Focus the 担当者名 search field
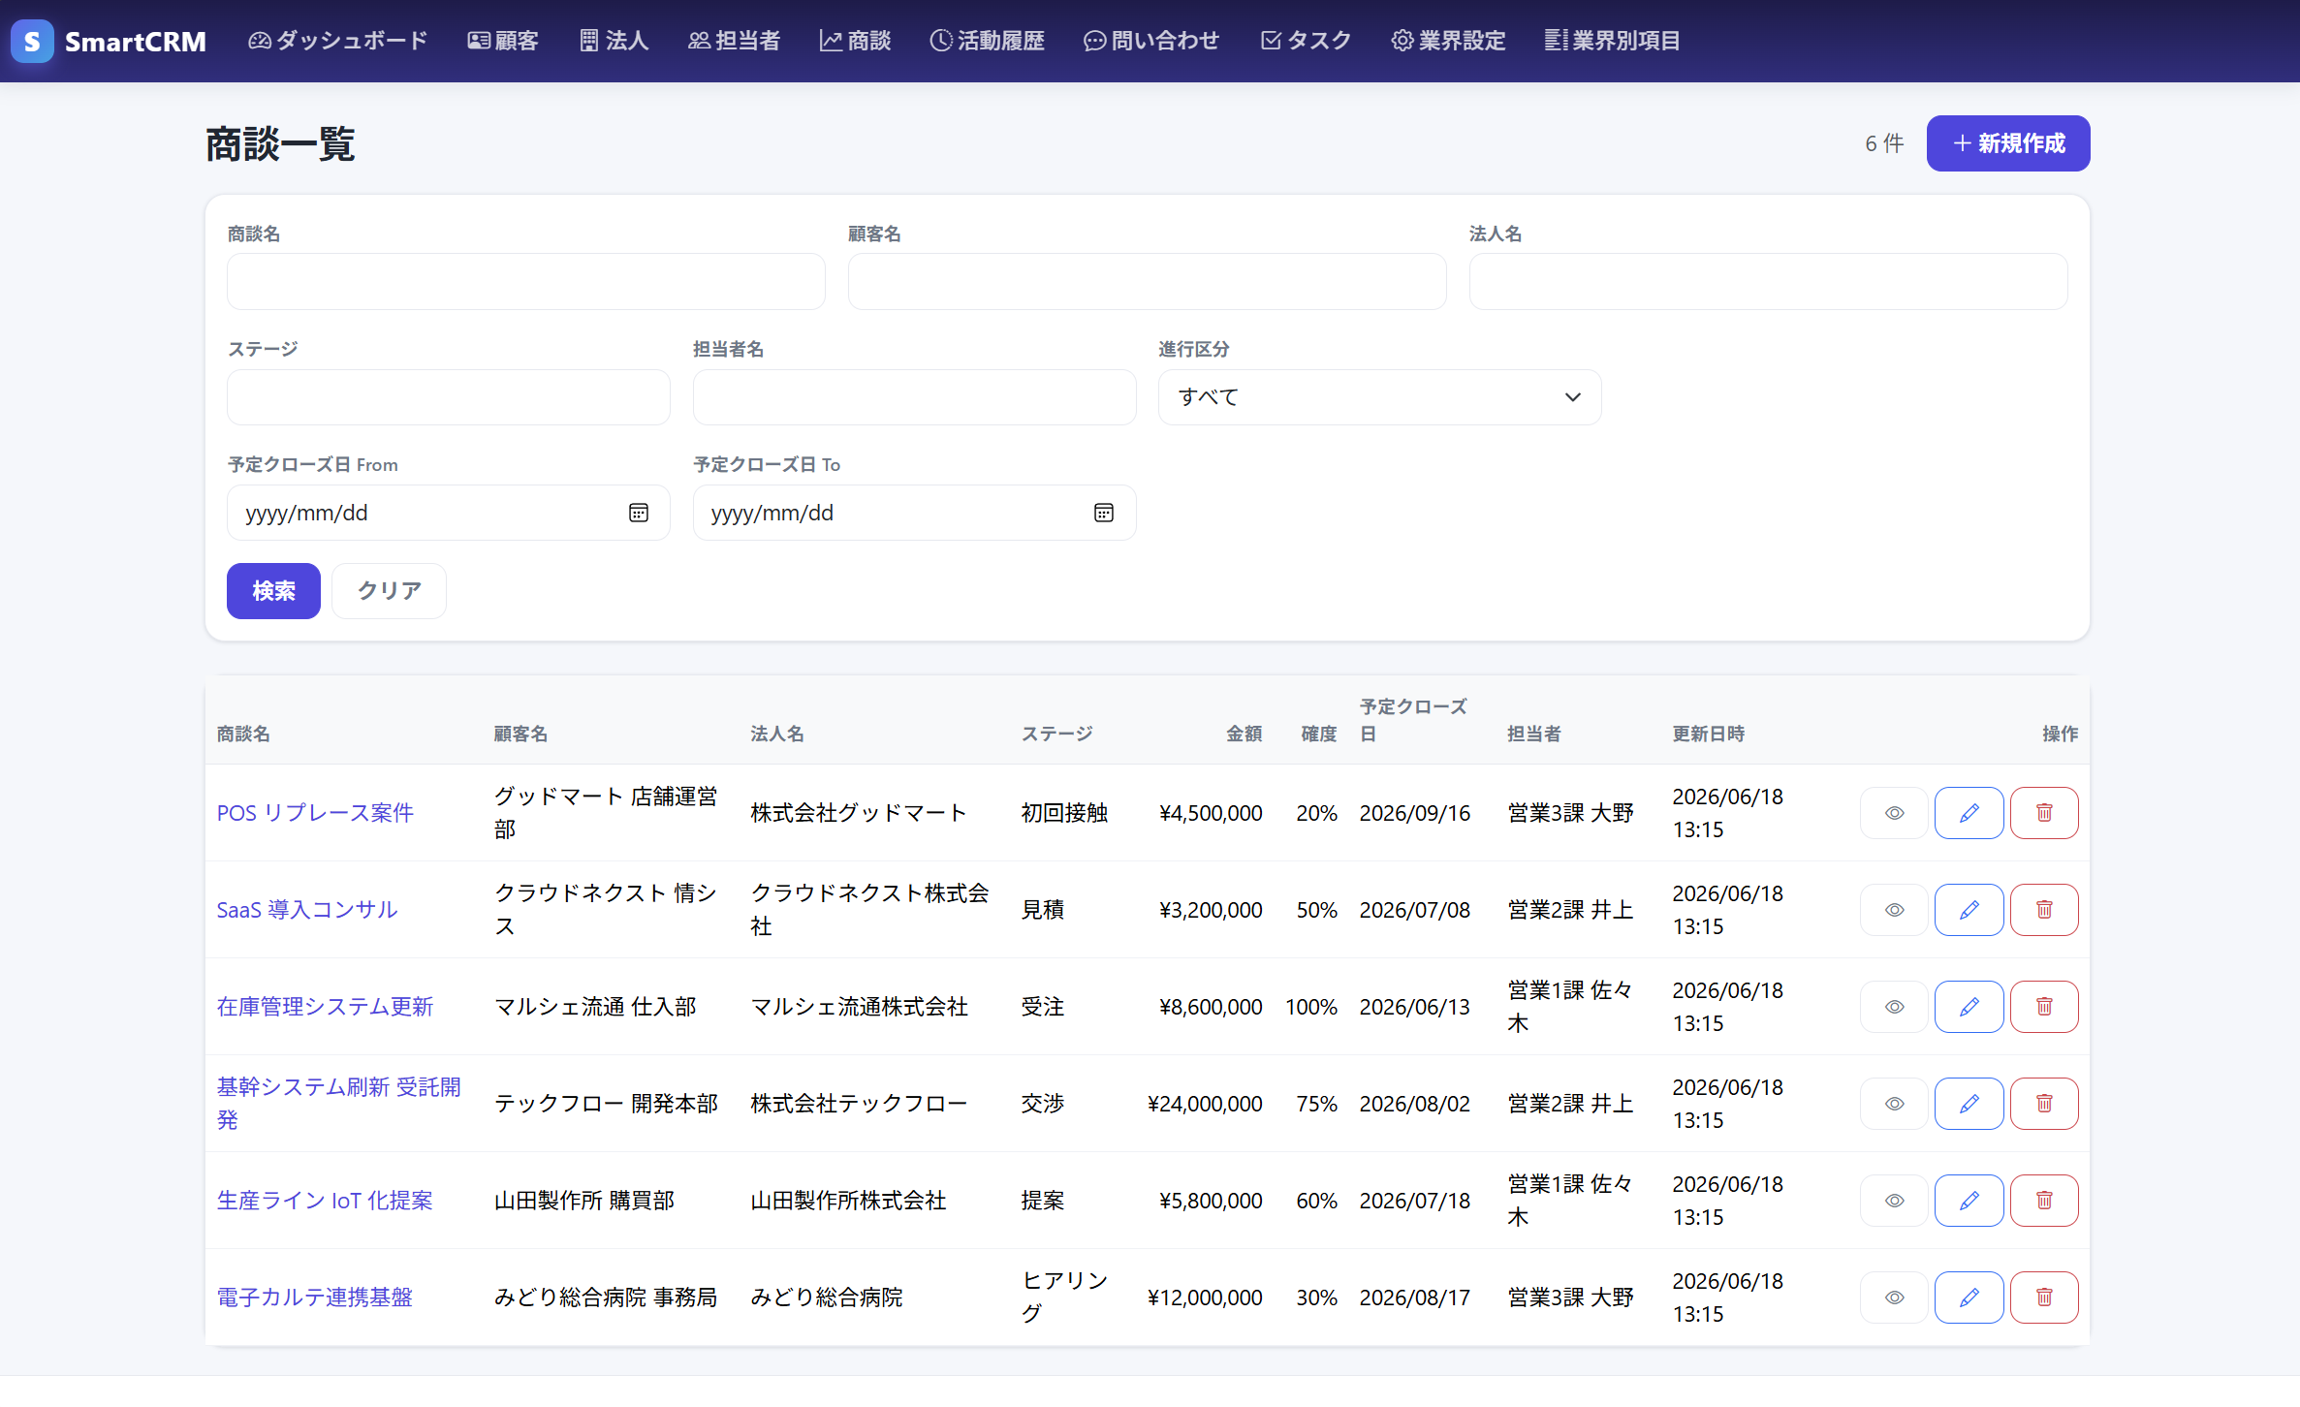The image size is (2300, 1407). (x=915, y=397)
